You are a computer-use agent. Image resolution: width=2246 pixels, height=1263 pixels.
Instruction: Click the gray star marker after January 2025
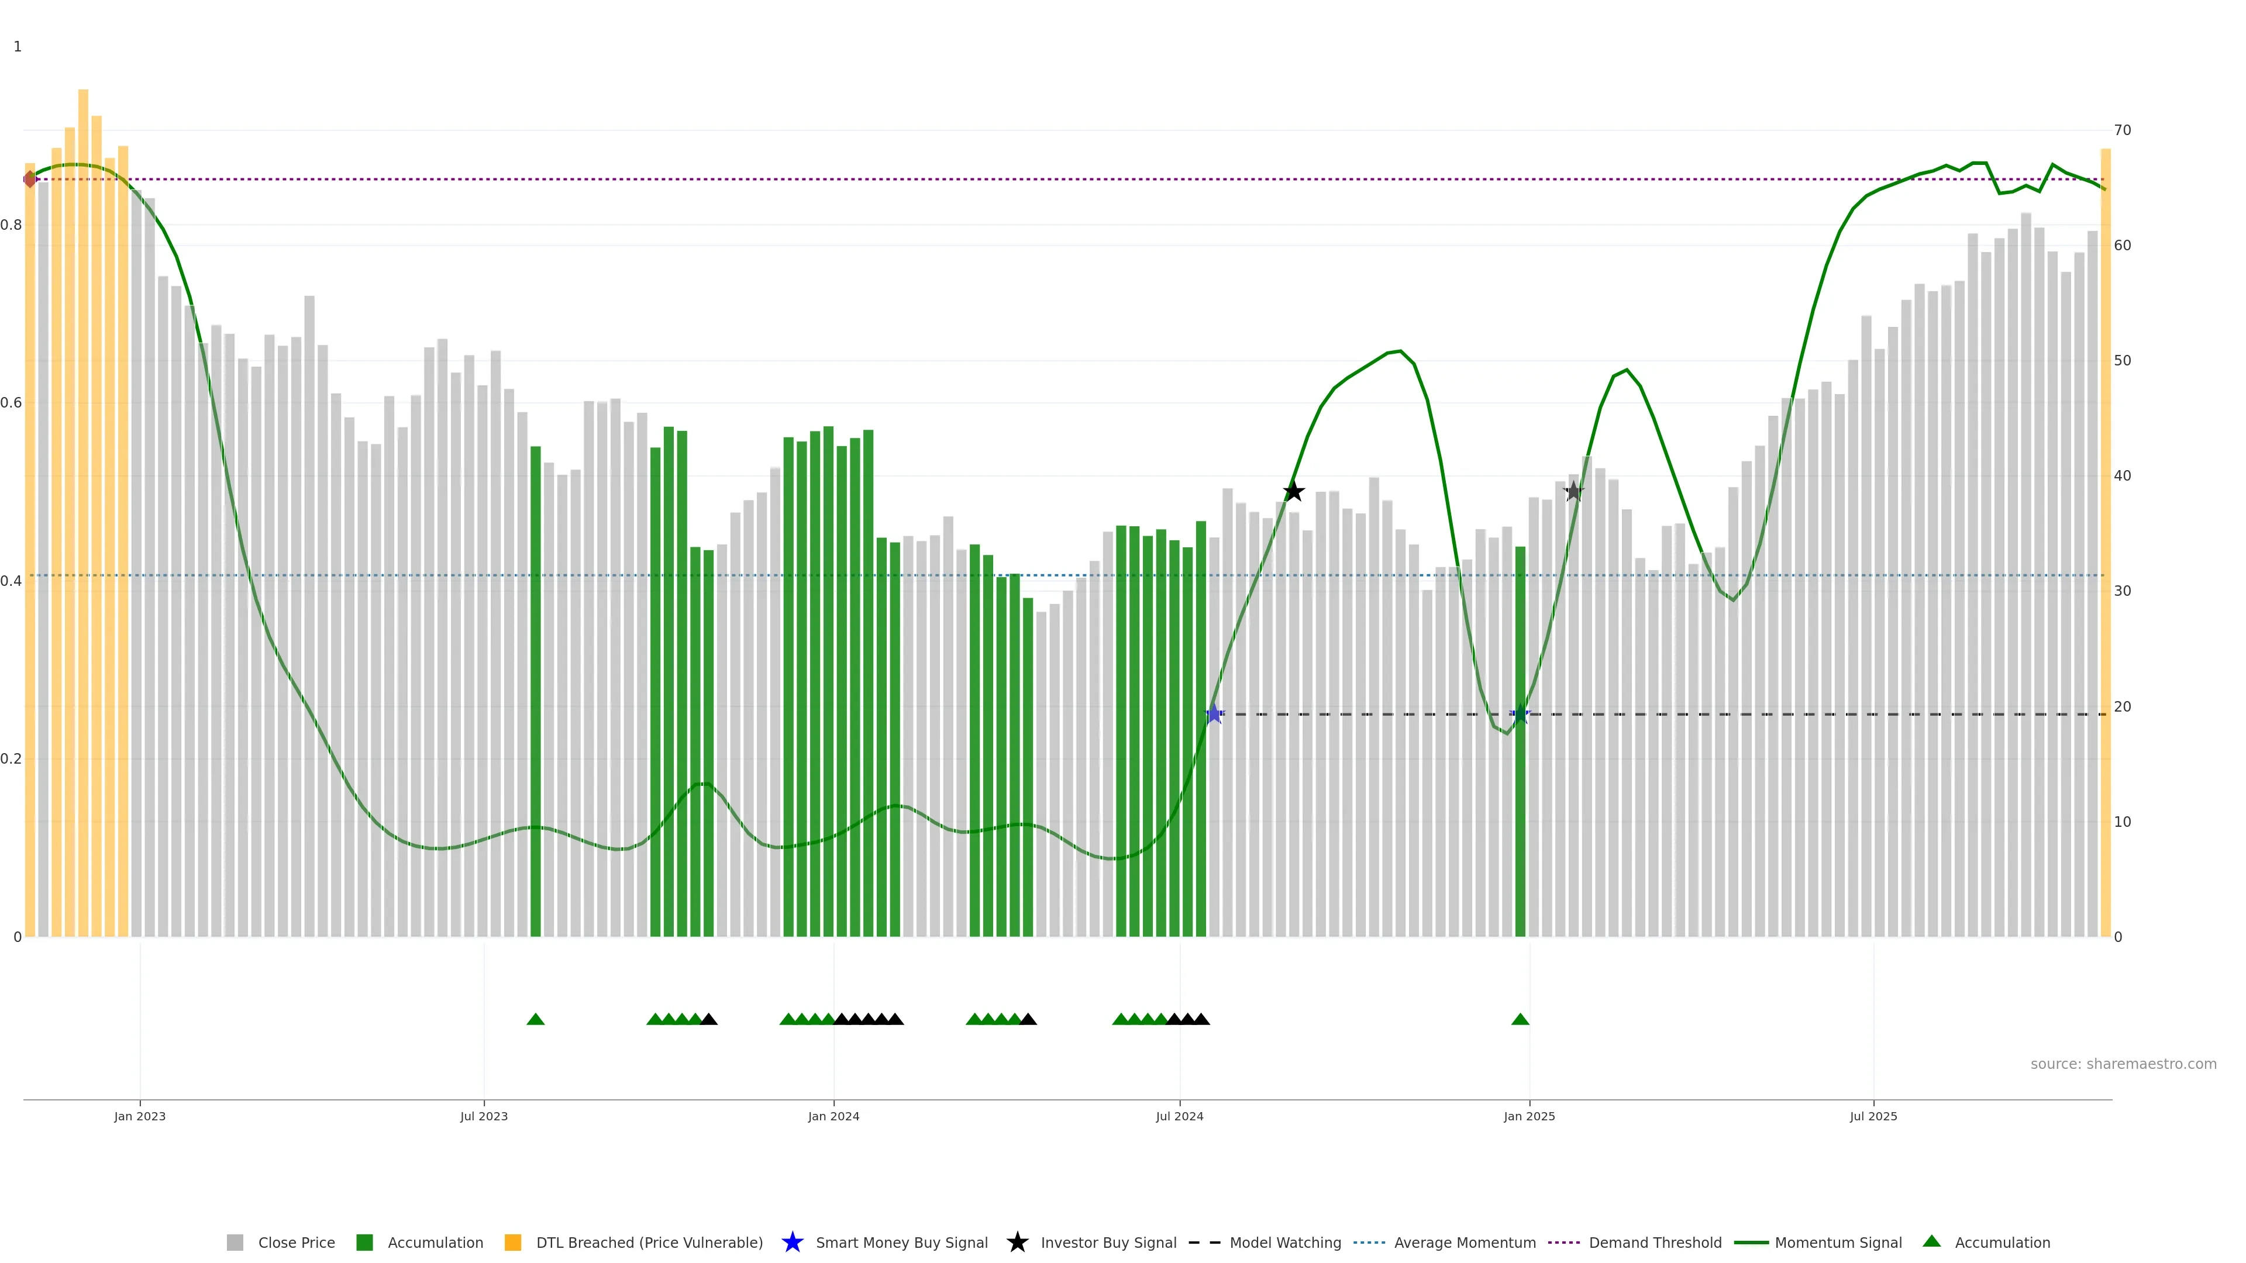coord(1573,492)
